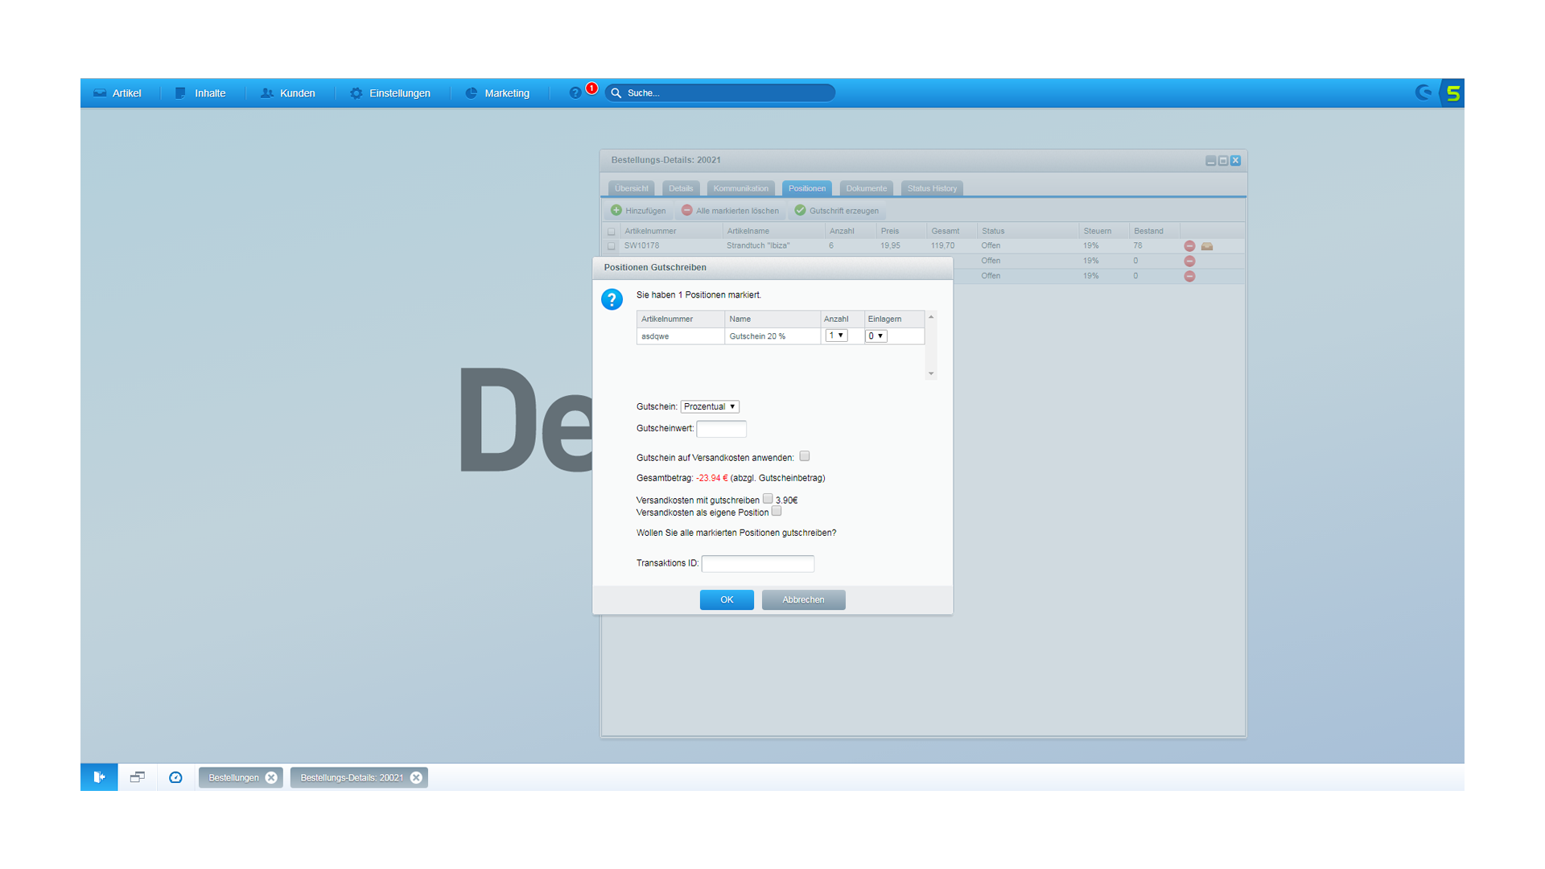The height and width of the screenshot is (869, 1545).
Task: Sort by Steuern column header
Action: click(1103, 232)
